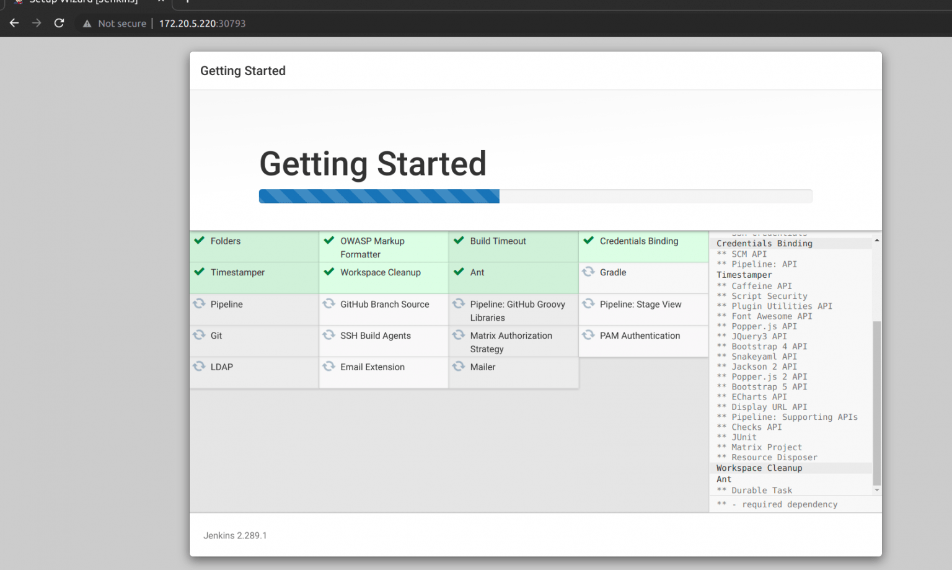This screenshot has height=570, width=952.
Task: Click the loading icon beside SSH Build Agents
Action: click(x=328, y=335)
